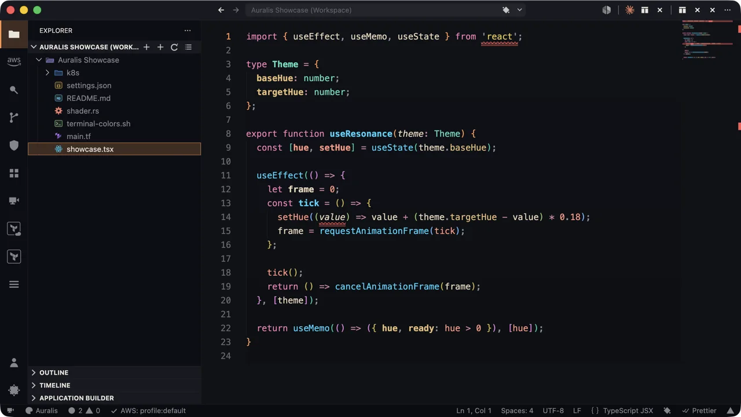The width and height of the screenshot is (741, 417).
Task: Go forward in navigation history
Action: pos(236,10)
